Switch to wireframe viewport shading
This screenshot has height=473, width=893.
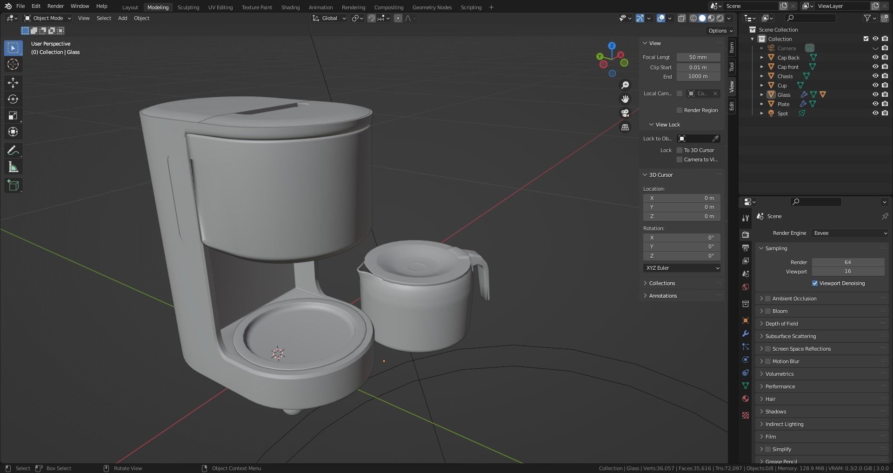coord(693,18)
